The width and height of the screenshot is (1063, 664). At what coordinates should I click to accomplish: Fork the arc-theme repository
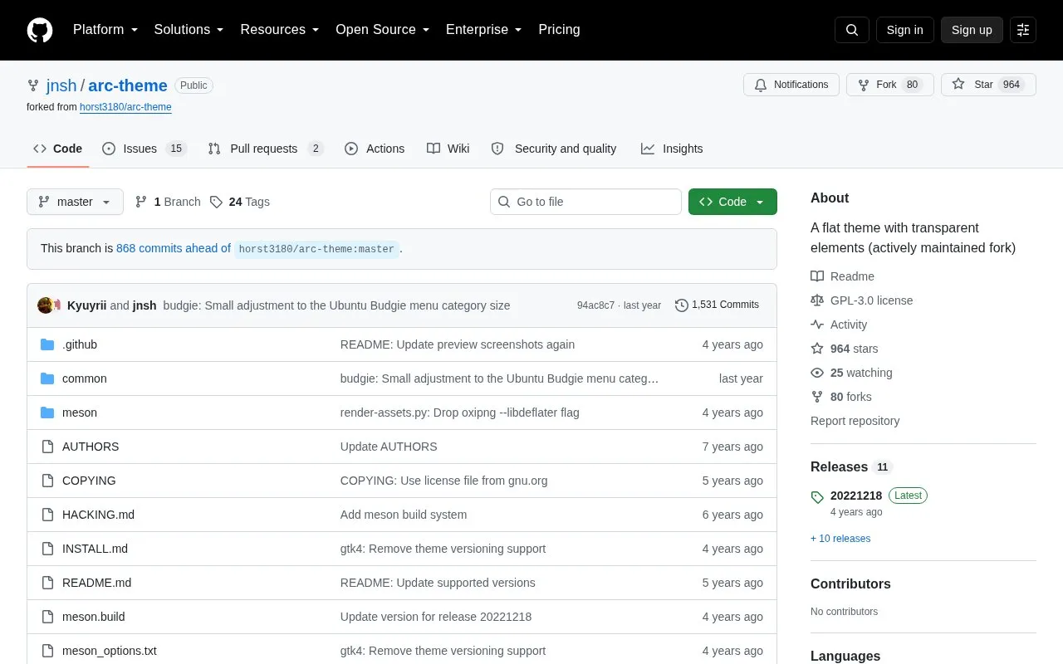point(889,85)
